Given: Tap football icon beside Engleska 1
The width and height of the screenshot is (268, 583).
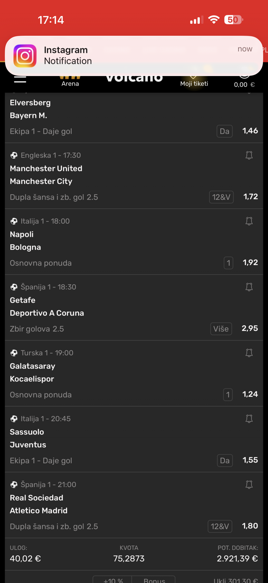Looking at the screenshot, I should (x=14, y=155).
